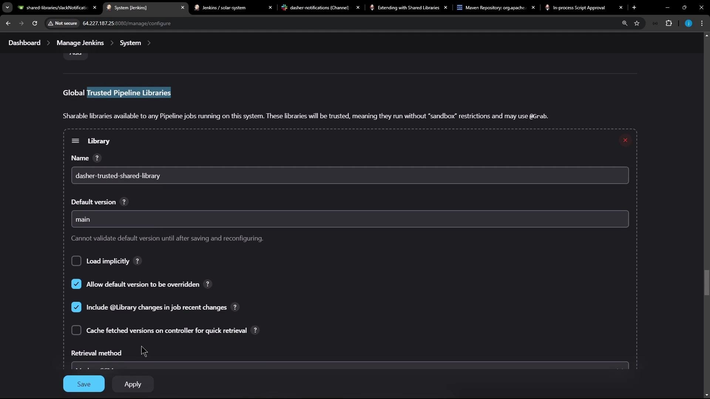
Task: Expand chevron after Dashboard breadcrumb
Action: tap(48, 43)
